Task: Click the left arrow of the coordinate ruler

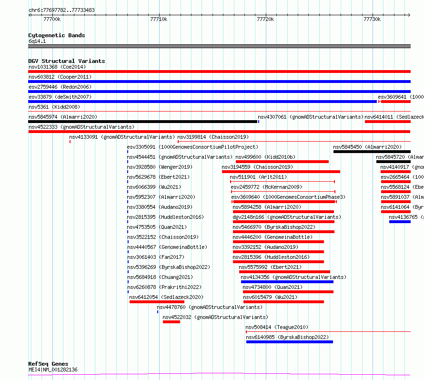Action: 30,15
